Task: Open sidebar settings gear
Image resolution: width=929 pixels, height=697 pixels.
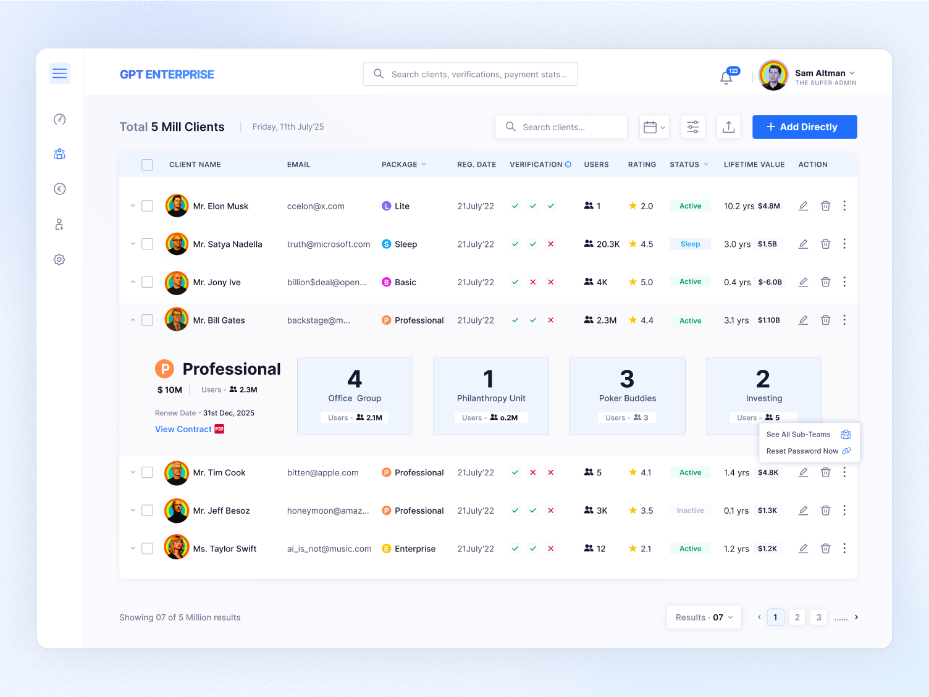Action: coord(59,259)
